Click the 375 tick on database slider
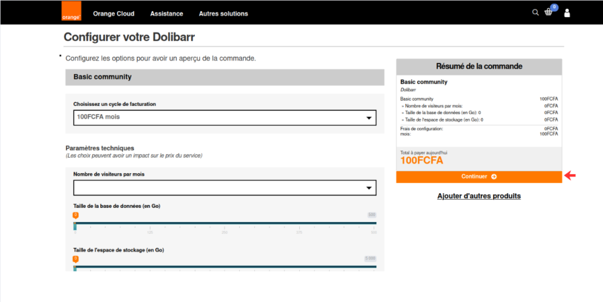 299,233
